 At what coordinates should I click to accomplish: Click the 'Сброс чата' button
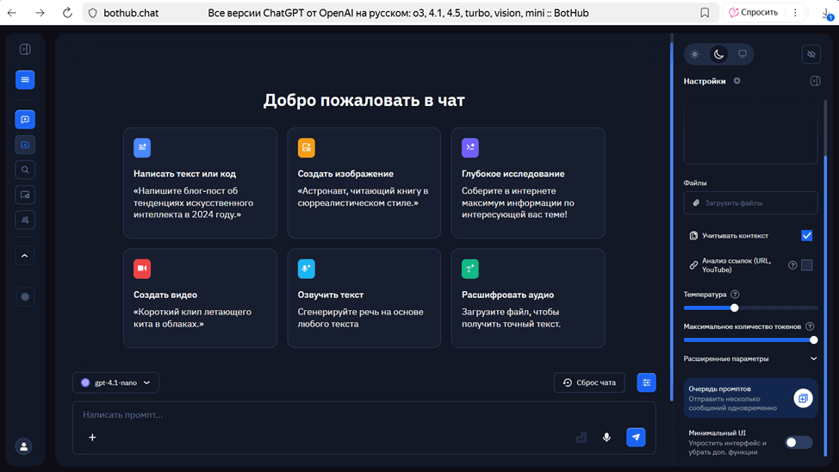(x=589, y=382)
